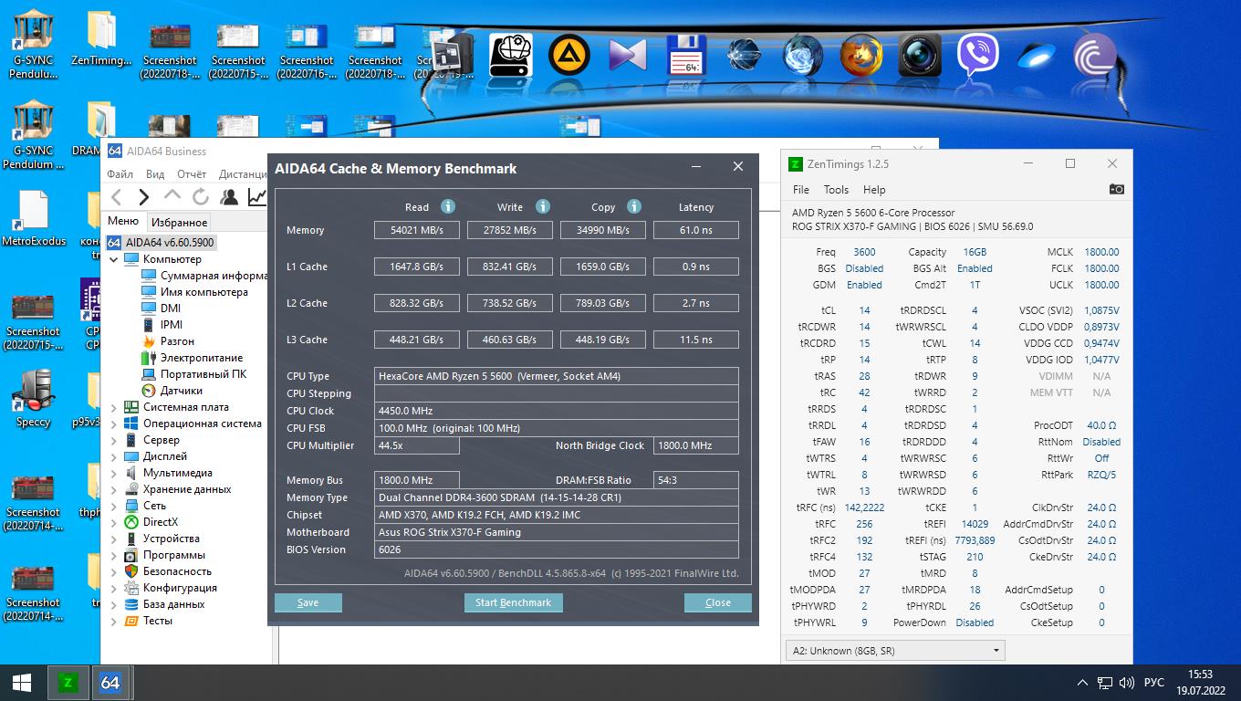Click Save in the benchmark dialog
This screenshot has width=1241, height=701.
pyautogui.click(x=308, y=602)
